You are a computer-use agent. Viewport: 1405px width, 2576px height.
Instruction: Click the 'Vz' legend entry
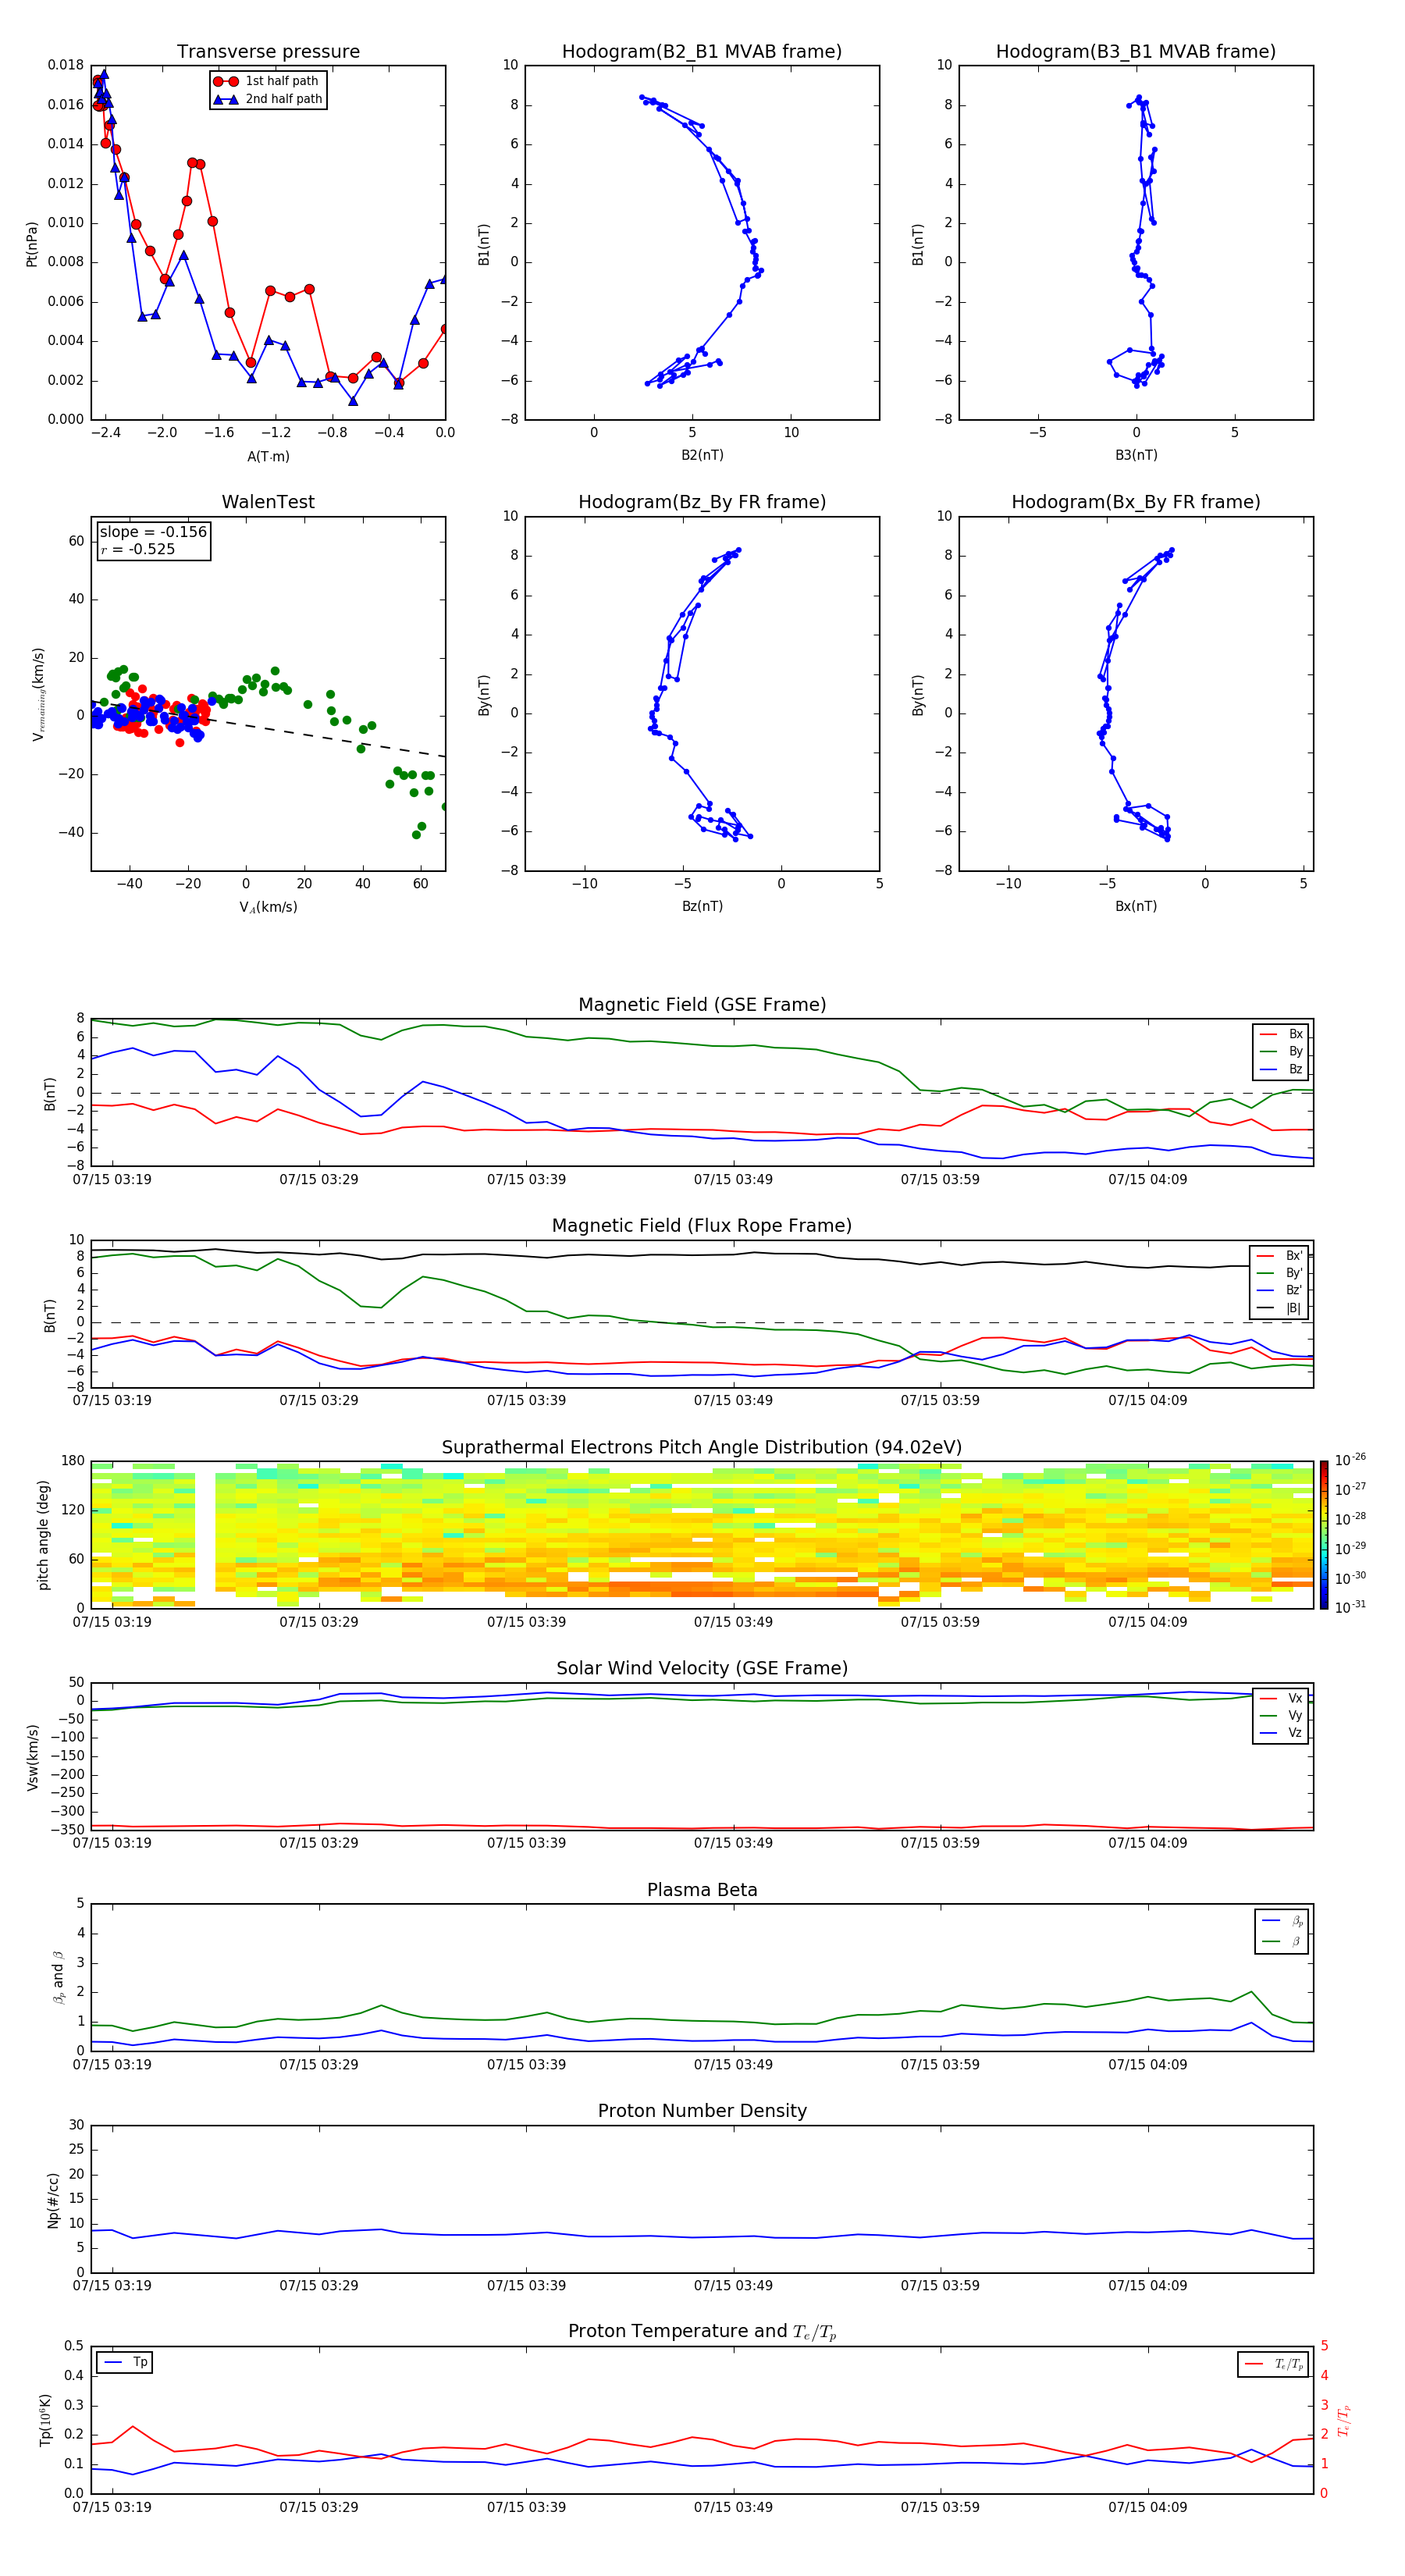[1282, 1733]
